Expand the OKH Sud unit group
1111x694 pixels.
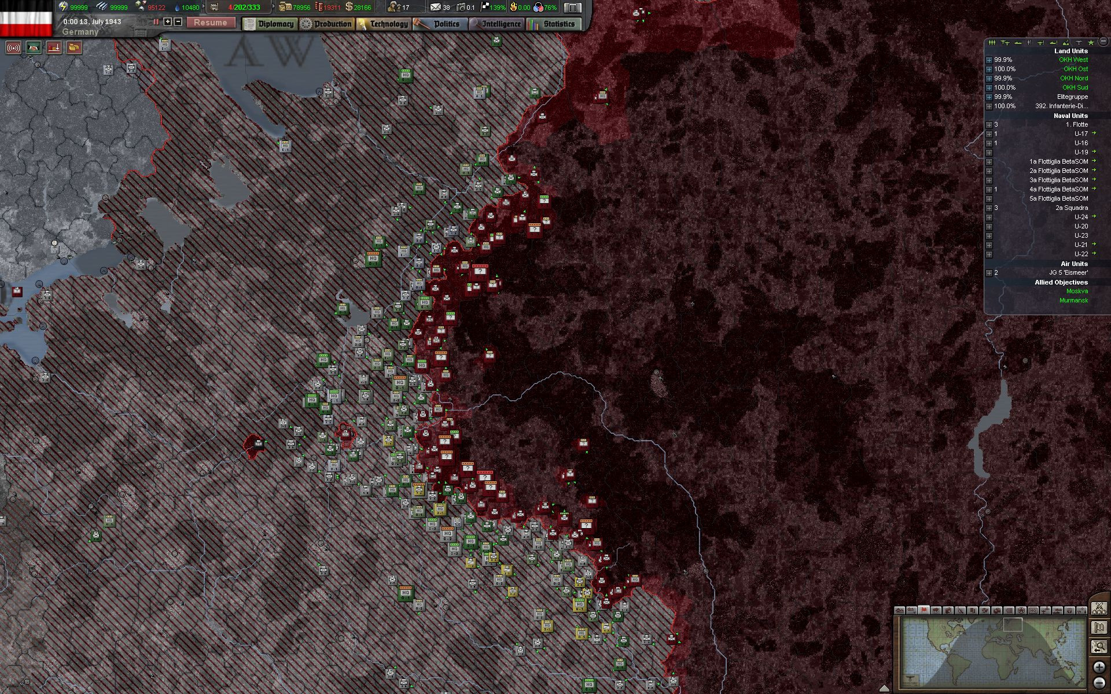(989, 88)
